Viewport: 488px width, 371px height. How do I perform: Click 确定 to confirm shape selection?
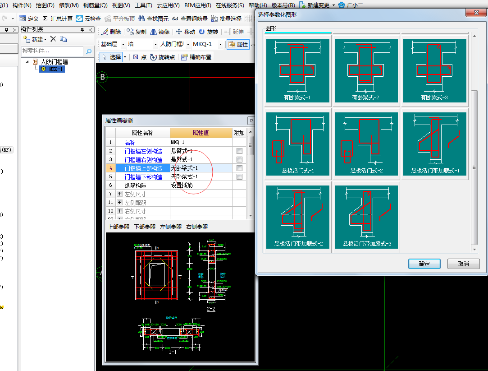point(424,264)
